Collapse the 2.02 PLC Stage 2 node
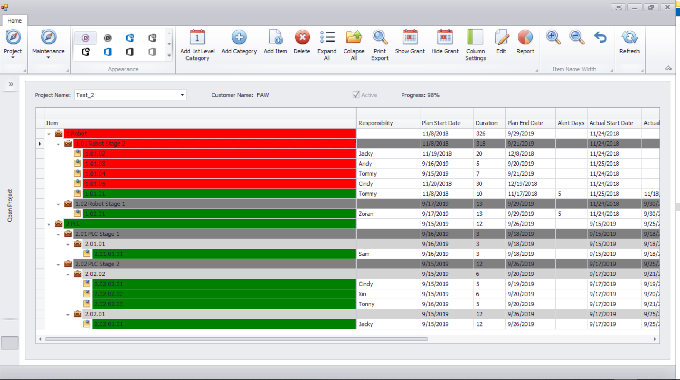 [x=58, y=264]
